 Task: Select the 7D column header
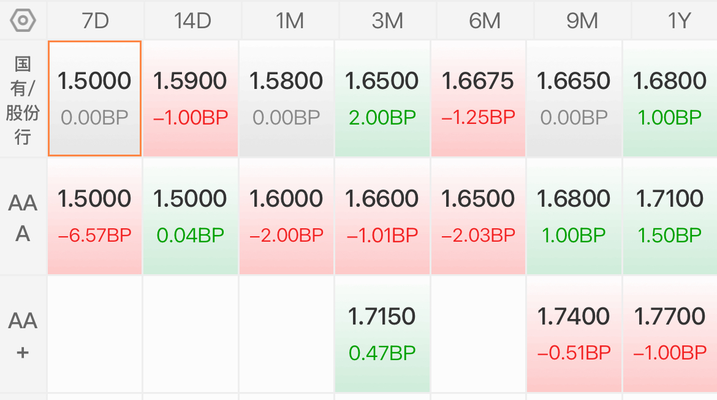point(95,21)
